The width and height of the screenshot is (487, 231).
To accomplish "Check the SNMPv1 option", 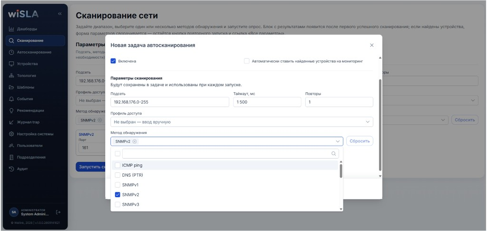I will [x=117, y=185].
